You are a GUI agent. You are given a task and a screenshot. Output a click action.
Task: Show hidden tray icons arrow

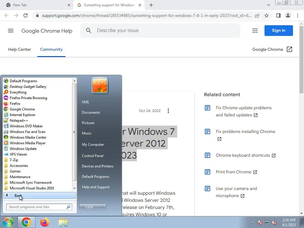(x=252, y=222)
